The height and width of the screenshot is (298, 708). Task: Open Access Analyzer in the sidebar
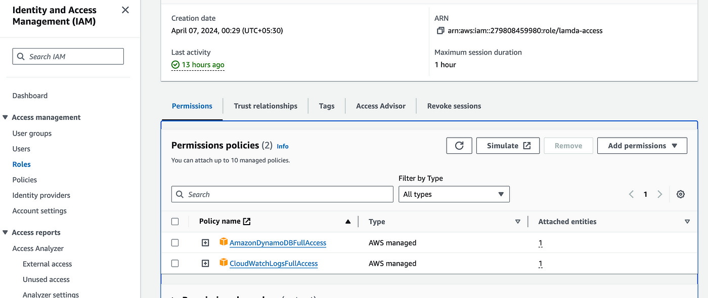[x=38, y=248]
